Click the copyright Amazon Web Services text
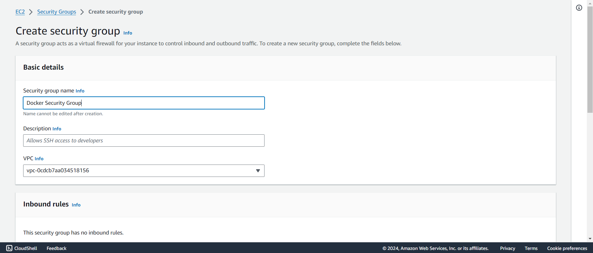 point(435,248)
